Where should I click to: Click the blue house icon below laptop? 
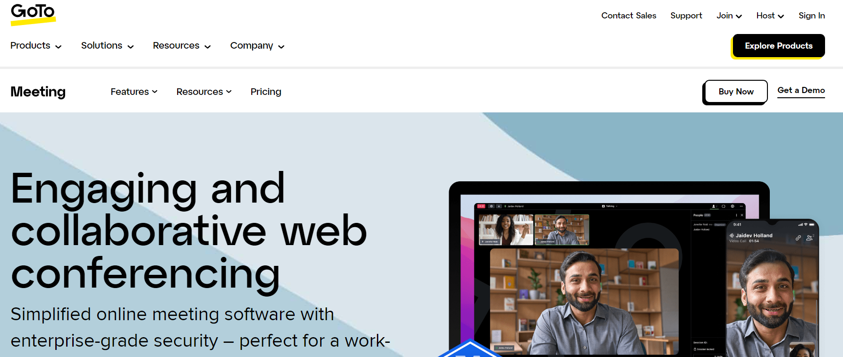470,348
